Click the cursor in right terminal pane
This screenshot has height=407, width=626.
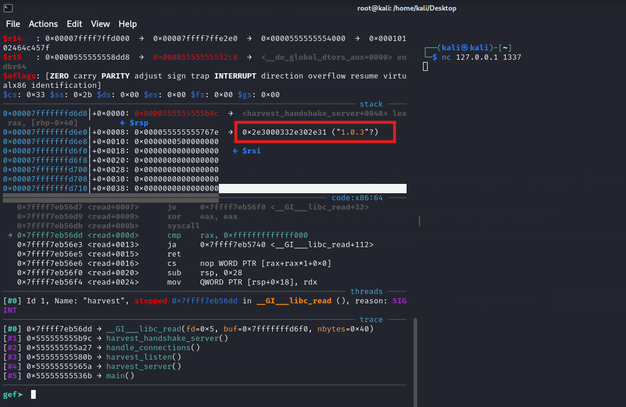425,67
